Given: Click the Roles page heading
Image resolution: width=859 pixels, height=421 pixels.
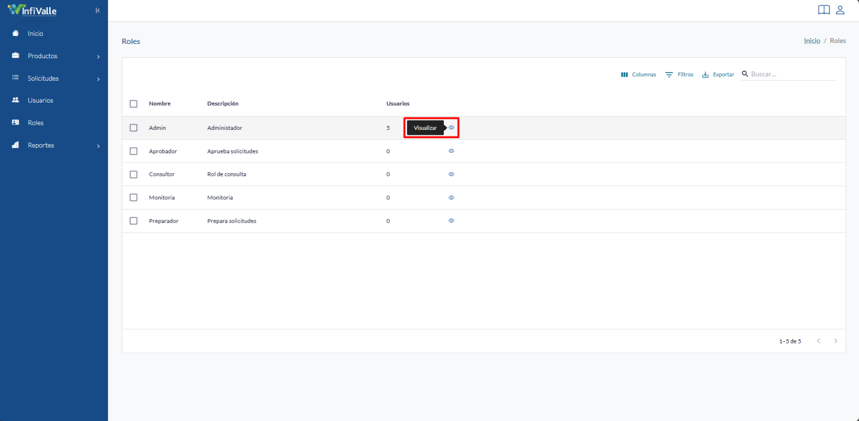Looking at the screenshot, I should point(131,41).
